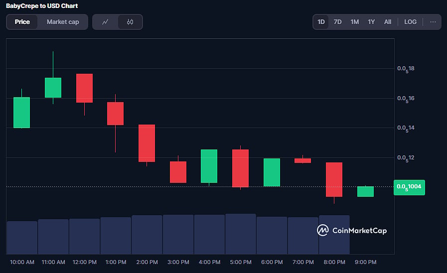Click the 6:00 PM green candlestick

[272, 172]
